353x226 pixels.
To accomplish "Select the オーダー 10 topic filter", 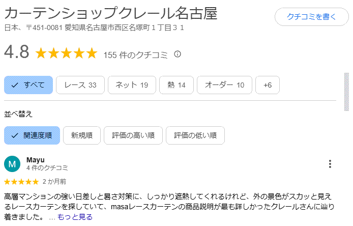I will coord(224,85).
